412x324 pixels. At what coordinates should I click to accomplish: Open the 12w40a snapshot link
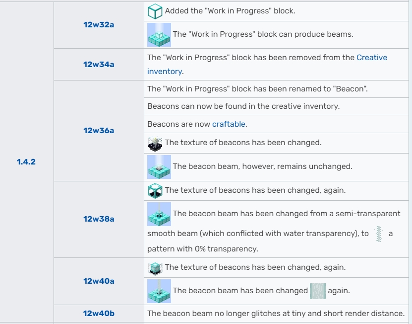[x=99, y=281]
